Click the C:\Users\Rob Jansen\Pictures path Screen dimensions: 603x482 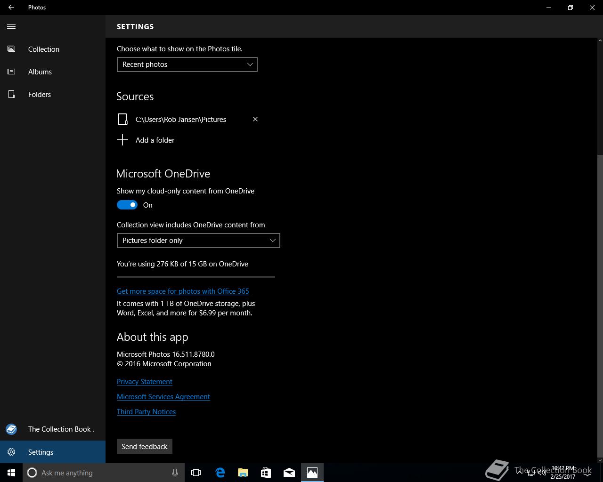pos(181,120)
